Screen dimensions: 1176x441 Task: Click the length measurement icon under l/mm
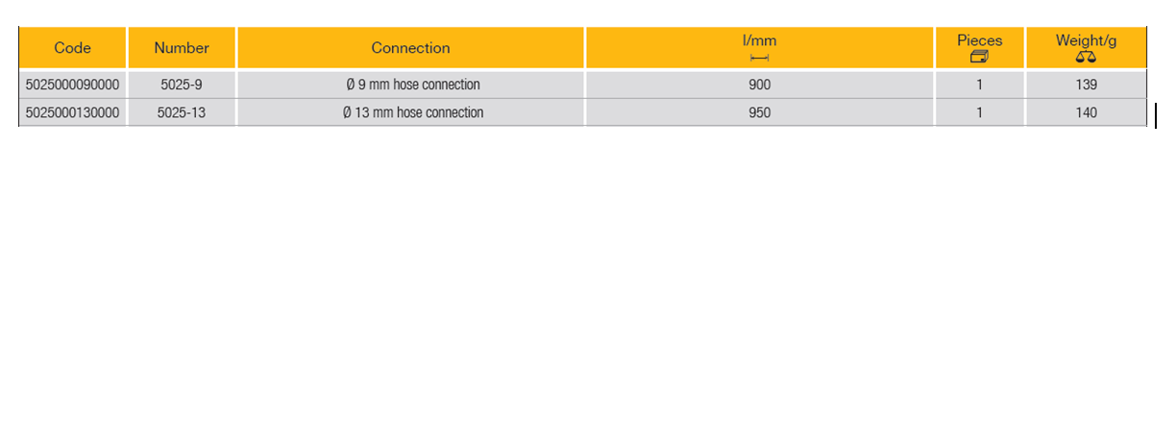pos(759,59)
